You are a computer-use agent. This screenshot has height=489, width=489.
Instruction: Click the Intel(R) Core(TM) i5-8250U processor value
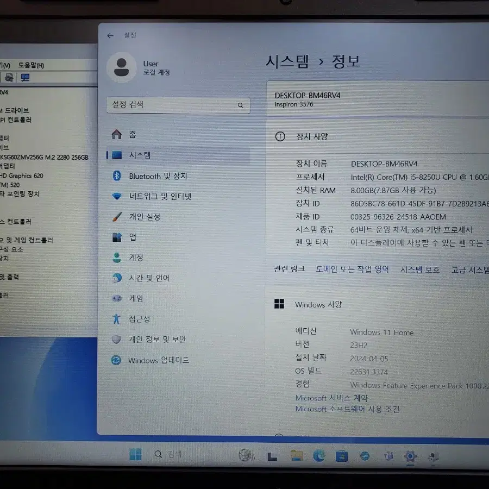coord(420,177)
